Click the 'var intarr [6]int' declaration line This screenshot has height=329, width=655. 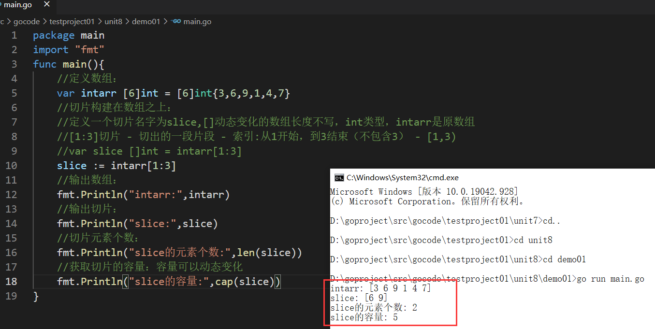coord(174,93)
